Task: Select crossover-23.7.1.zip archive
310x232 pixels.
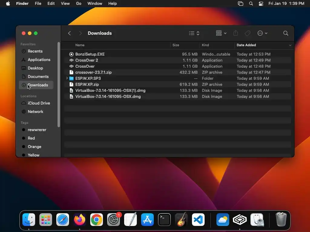Action: [177, 72]
